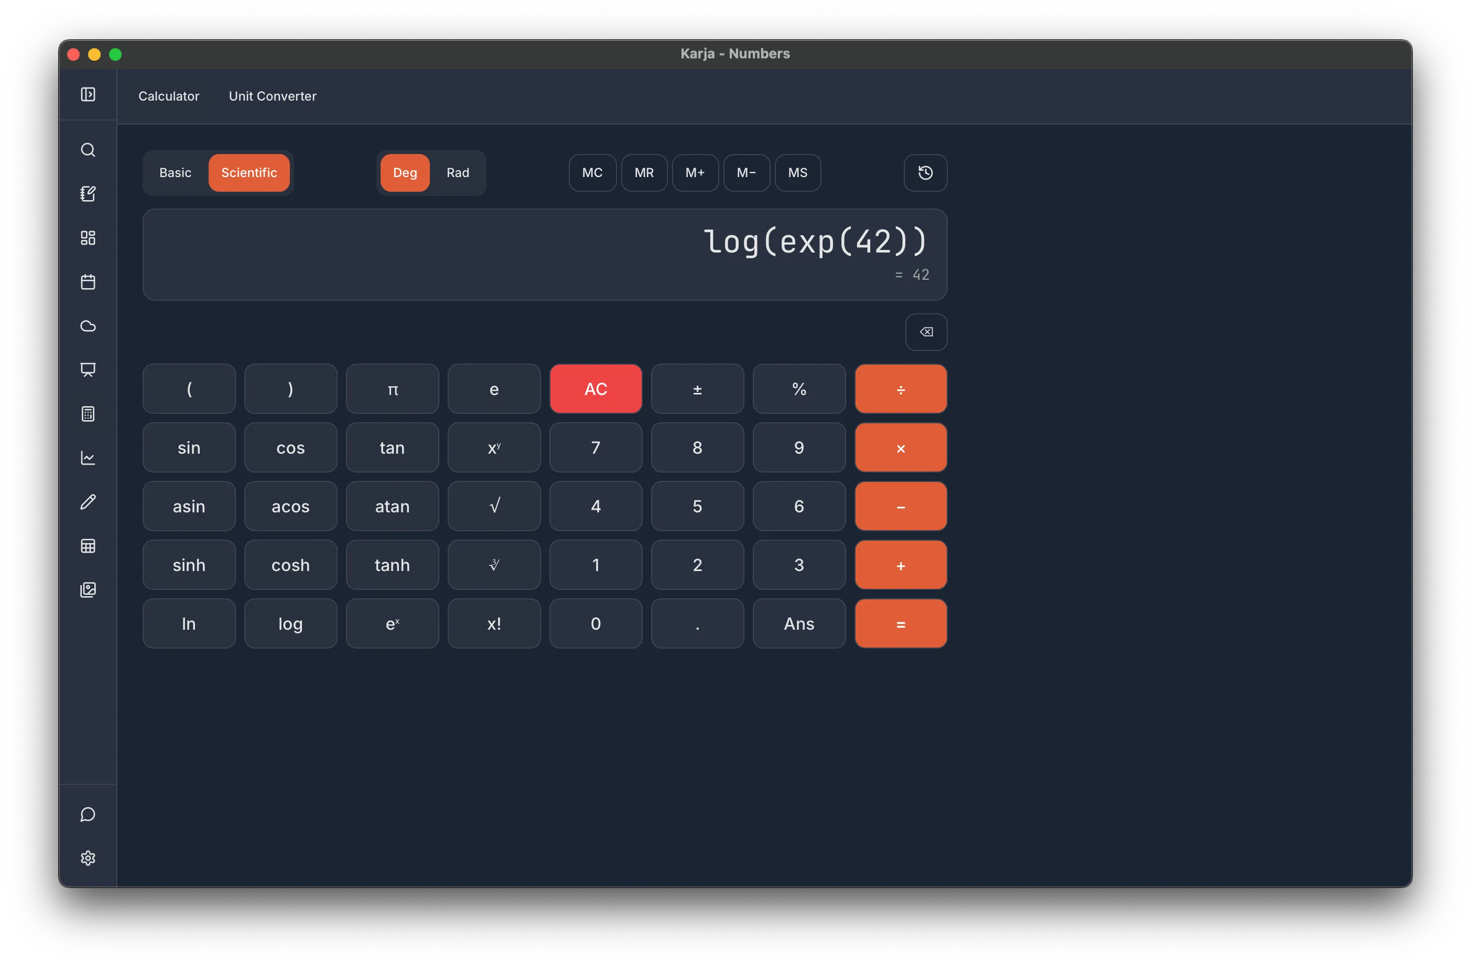Click the ln natural log key

pos(189,624)
